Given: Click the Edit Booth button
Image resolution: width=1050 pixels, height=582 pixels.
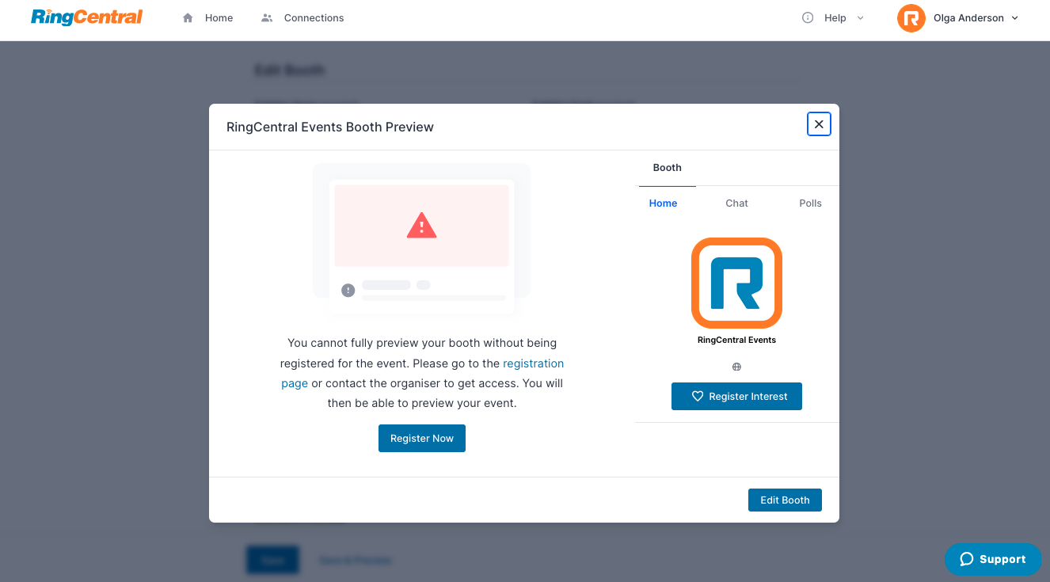Looking at the screenshot, I should click(x=785, y=500).
